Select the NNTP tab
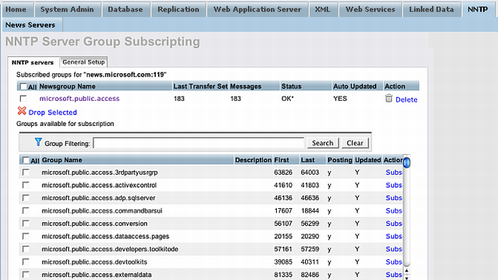 [x=477, y=9]
